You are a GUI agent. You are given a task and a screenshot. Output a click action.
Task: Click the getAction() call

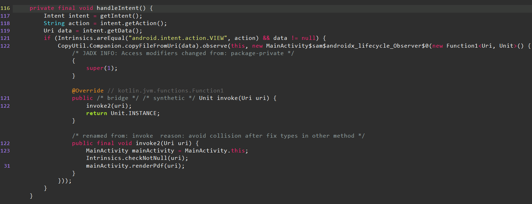(x=146, y=23)
